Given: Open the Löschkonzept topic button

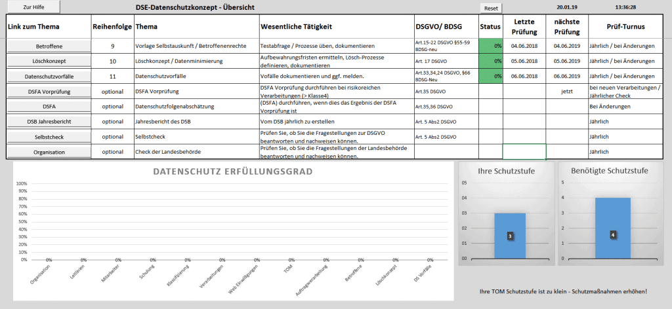Looking at the screenshot, I should 48,62.
